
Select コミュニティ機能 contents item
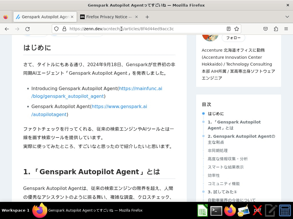(x=224, y=184)
